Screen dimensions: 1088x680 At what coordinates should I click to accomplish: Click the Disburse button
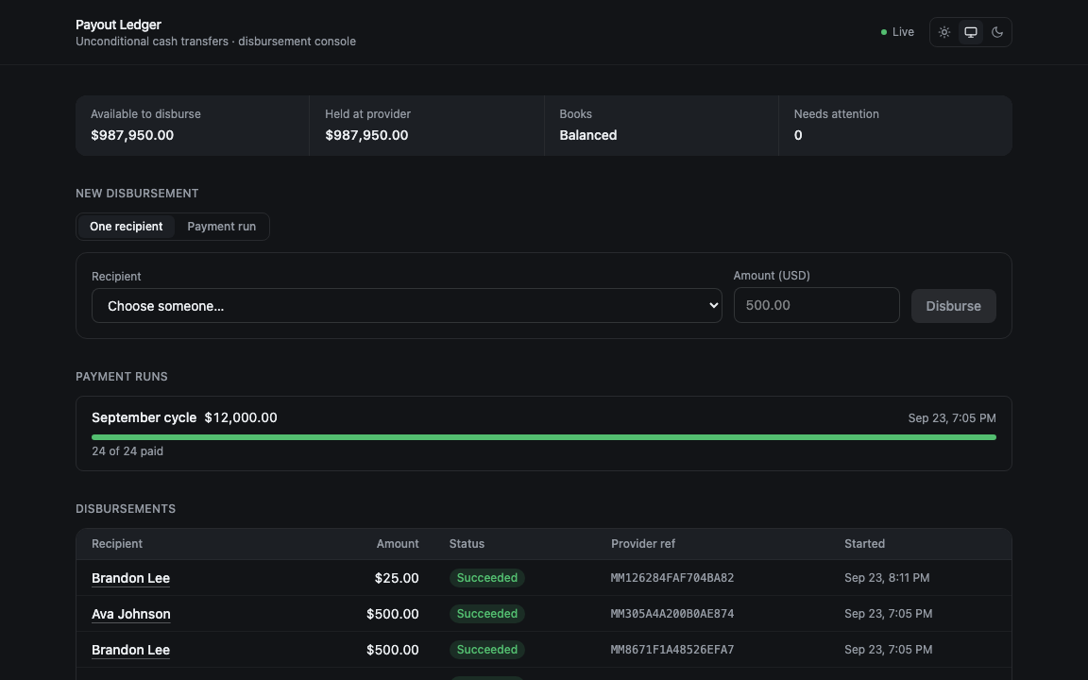coord(953,306)
